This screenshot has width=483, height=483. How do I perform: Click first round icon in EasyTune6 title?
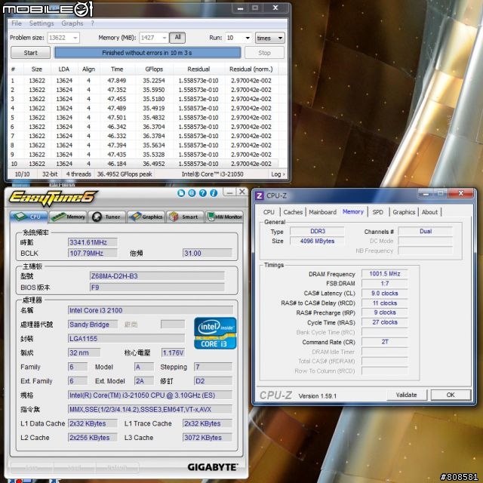point(181,193)
